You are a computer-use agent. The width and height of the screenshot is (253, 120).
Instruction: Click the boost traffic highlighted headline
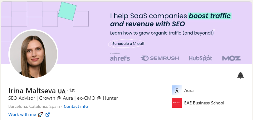(x=210, y=16)
